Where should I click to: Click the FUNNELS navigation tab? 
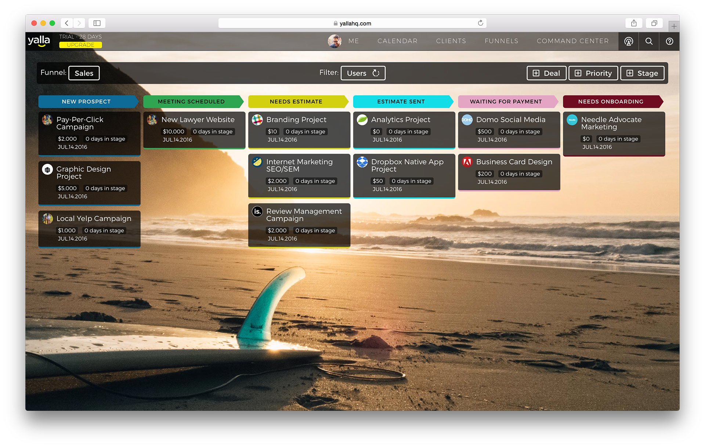(x=501, y=41)
